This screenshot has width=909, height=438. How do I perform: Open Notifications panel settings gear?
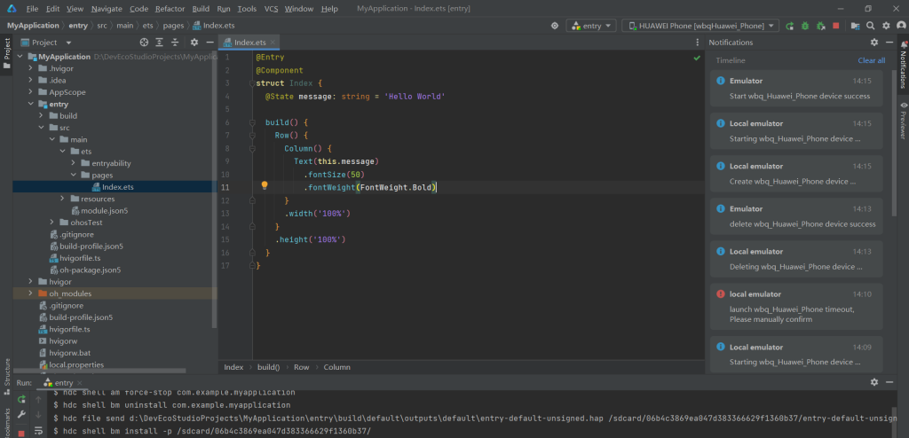tap(874, 43)
